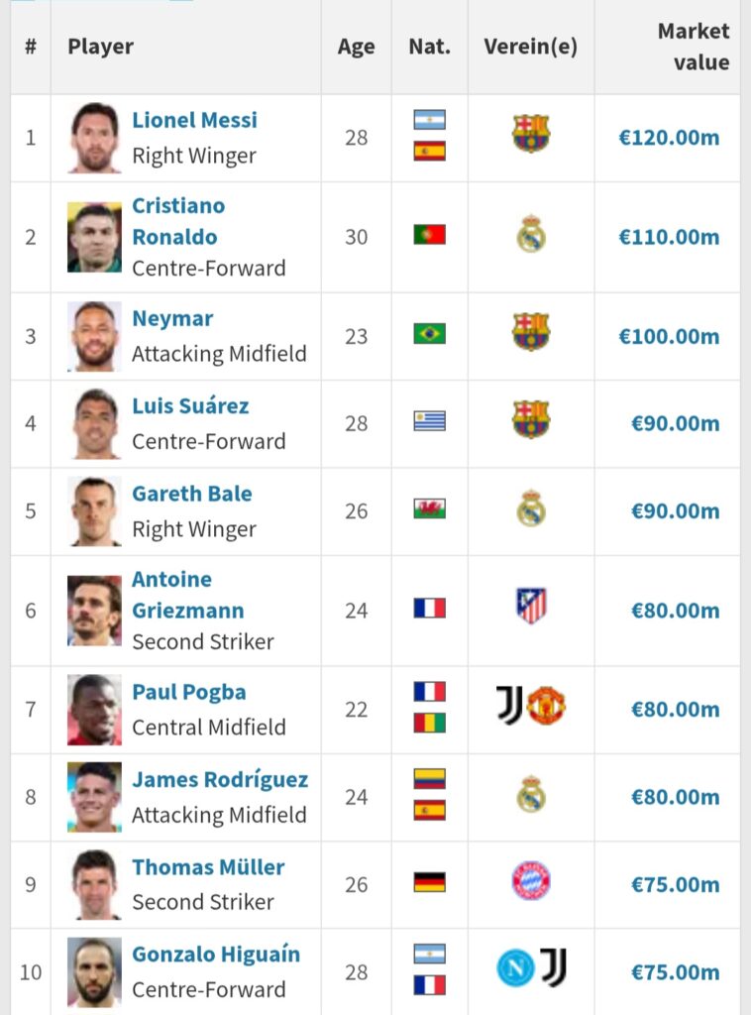Viewport: 751px width, 1015px height.
Task: Sort the table by Market value header
Action: (693, 47)
